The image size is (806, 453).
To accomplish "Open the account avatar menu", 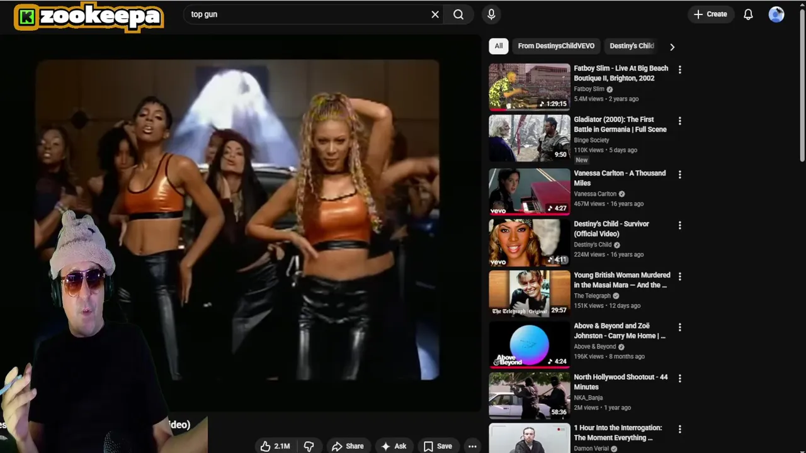I will pyautogui.click(x=776, y=14).
